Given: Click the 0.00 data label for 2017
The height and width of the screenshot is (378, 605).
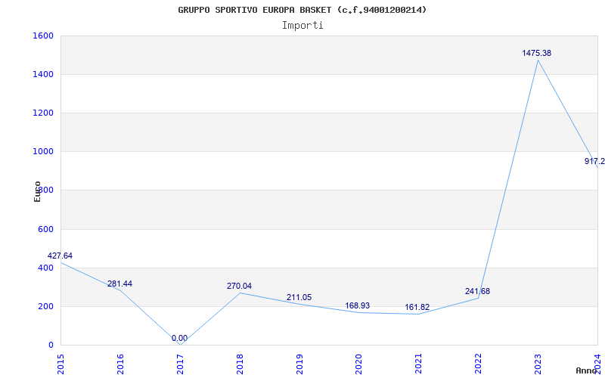Looking at the screenshot, I should pyautogui.click(x=179, y=338).
